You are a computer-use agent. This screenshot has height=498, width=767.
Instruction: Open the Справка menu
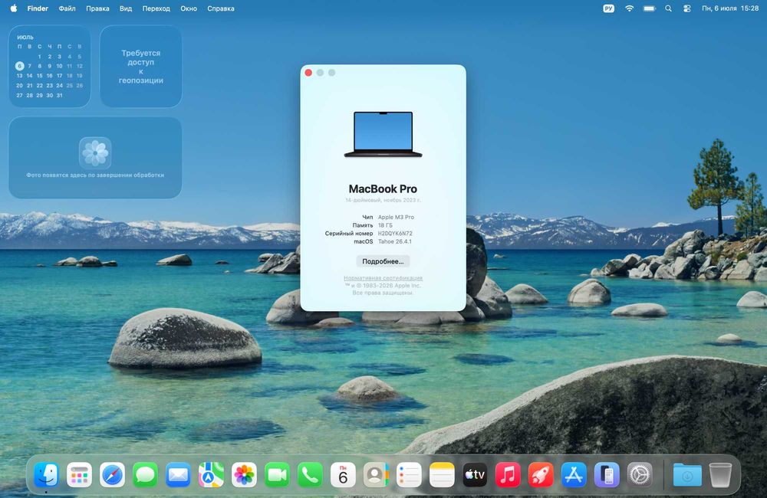(221, 8)
